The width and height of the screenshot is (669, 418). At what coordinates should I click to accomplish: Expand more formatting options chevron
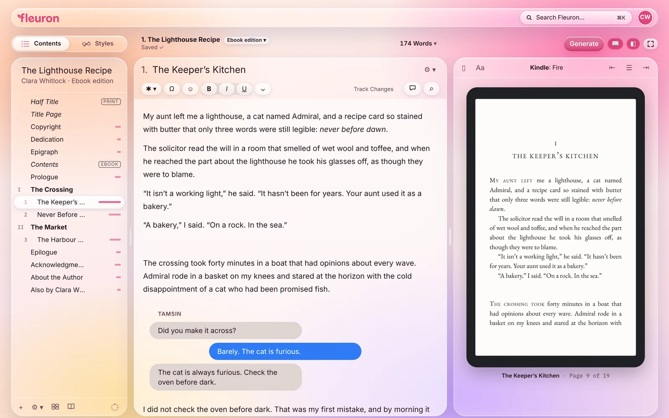(x=263, y=89)
